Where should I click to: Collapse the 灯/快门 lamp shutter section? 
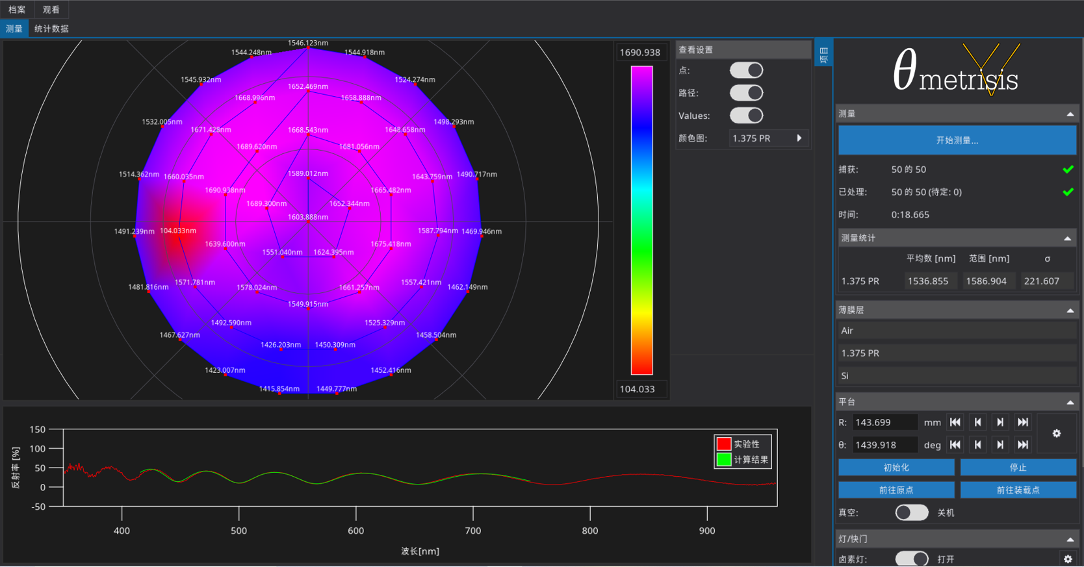click(x=1070, y=540)
